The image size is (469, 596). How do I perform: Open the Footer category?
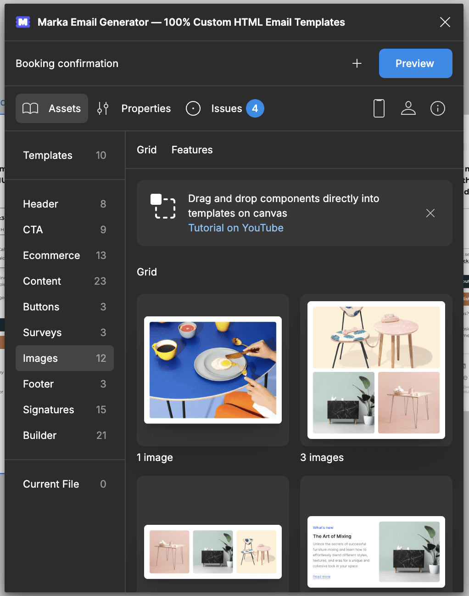click(x=65, y=384)
